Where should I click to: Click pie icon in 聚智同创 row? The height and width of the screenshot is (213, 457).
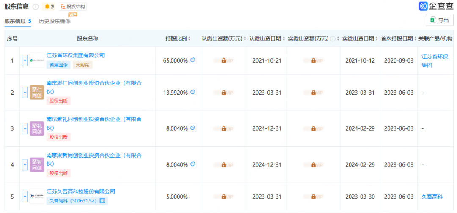193,164
